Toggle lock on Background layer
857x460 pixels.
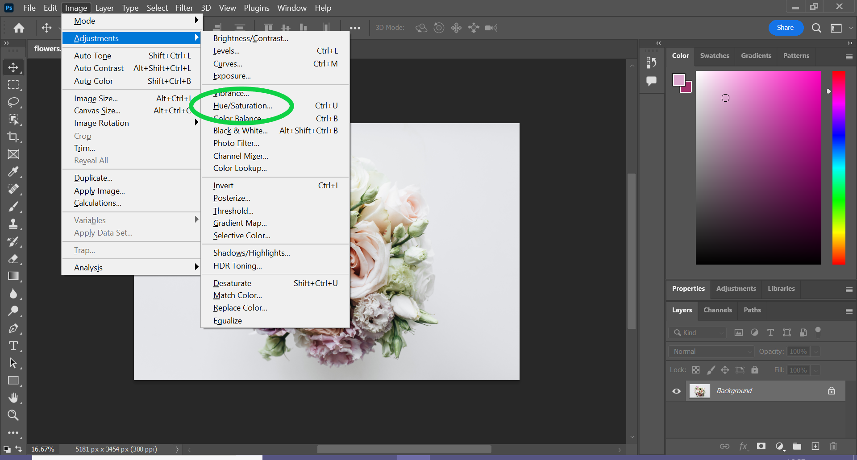pyautogui.click(x=832, y=391)
